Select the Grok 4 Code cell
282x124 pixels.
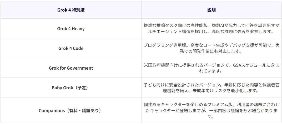tap(71, 48)
